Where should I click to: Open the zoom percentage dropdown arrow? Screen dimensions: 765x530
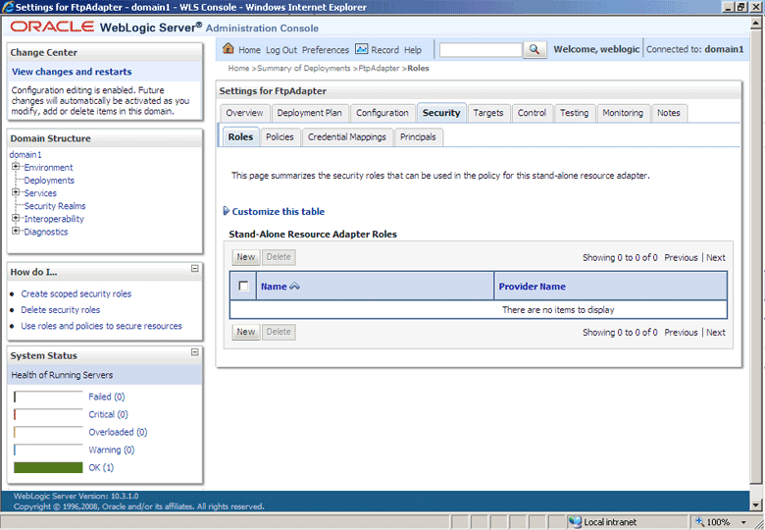click(744, 522)
